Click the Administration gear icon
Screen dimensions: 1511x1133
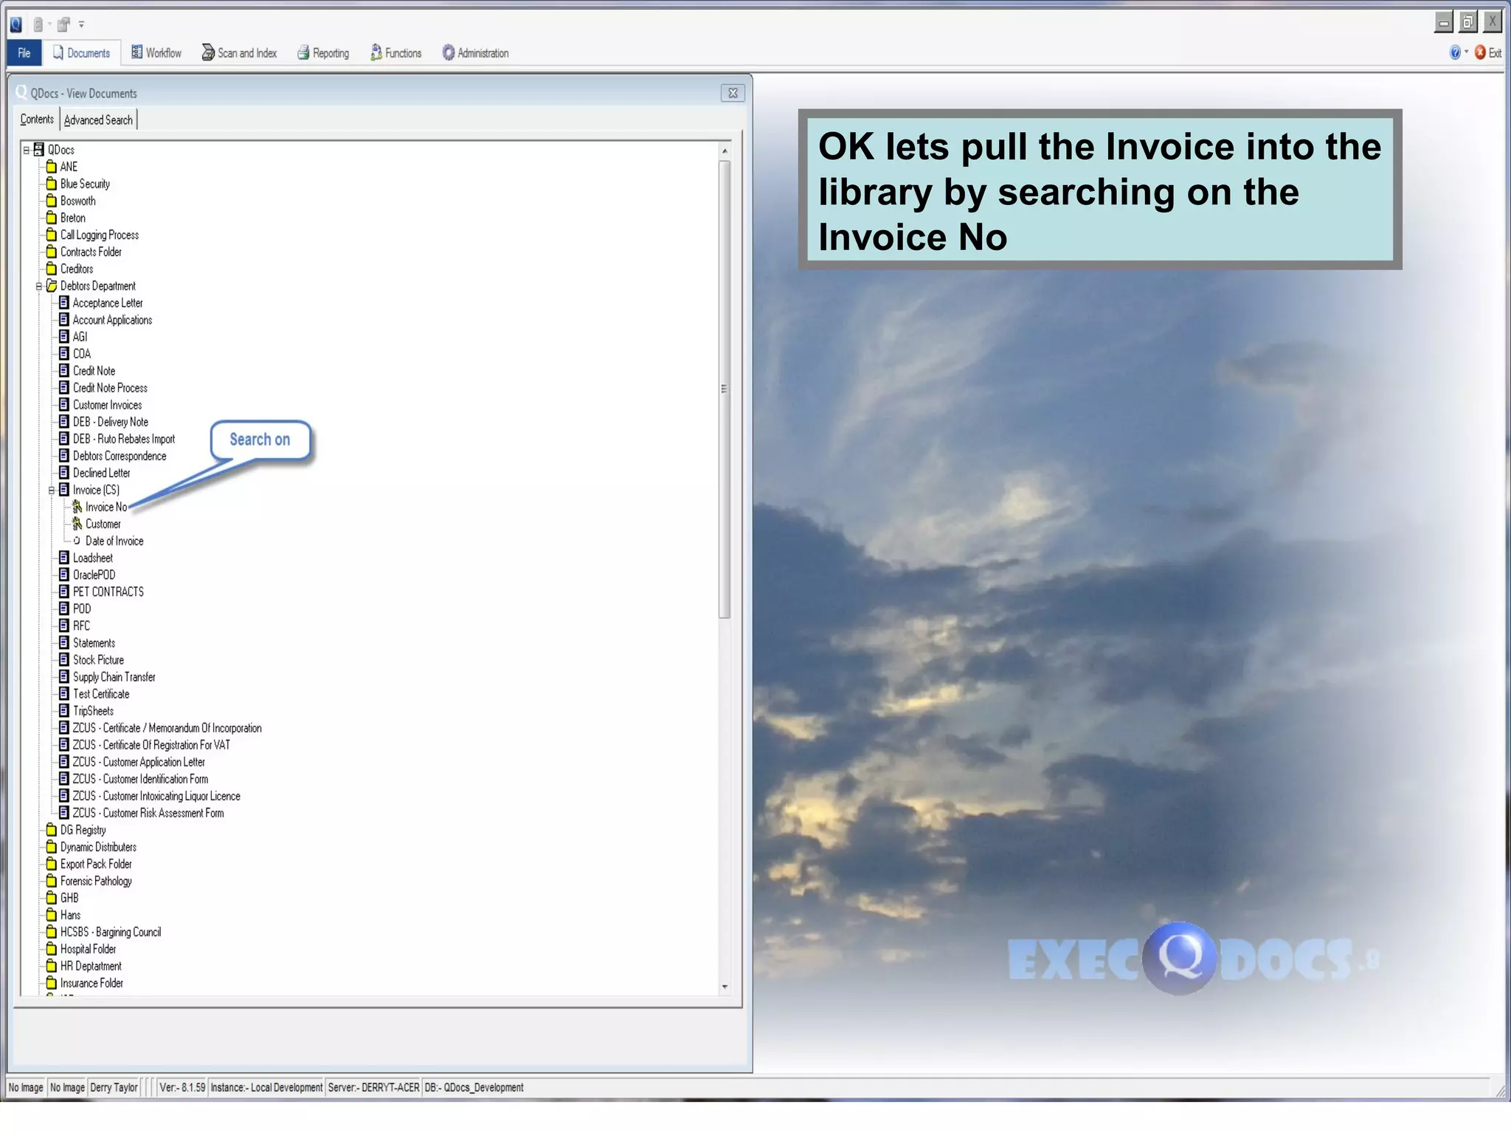(x=448, y=53)
